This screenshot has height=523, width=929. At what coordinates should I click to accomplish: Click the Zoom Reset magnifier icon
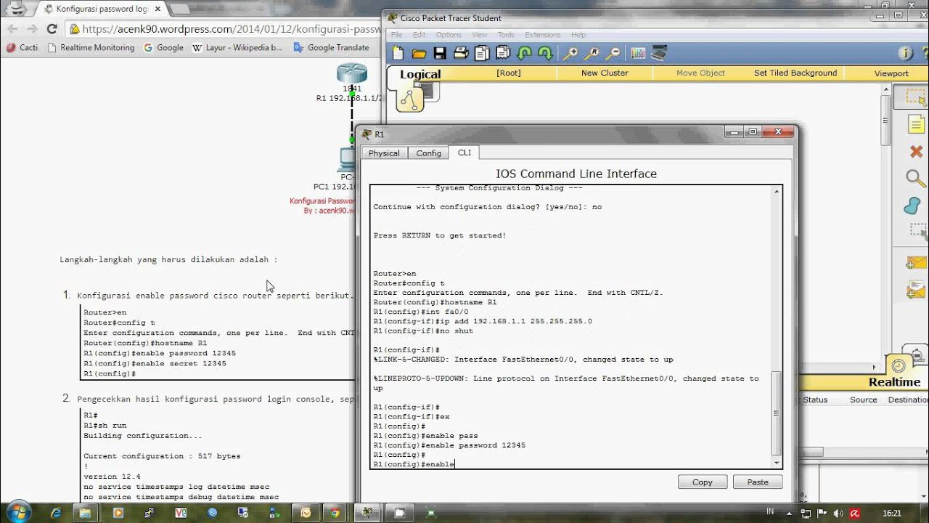(x=592, y=53)
